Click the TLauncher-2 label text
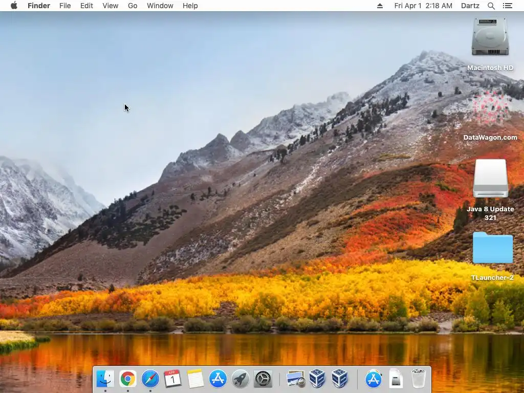This screenshot has width=524, height=393. coord(492,278)
